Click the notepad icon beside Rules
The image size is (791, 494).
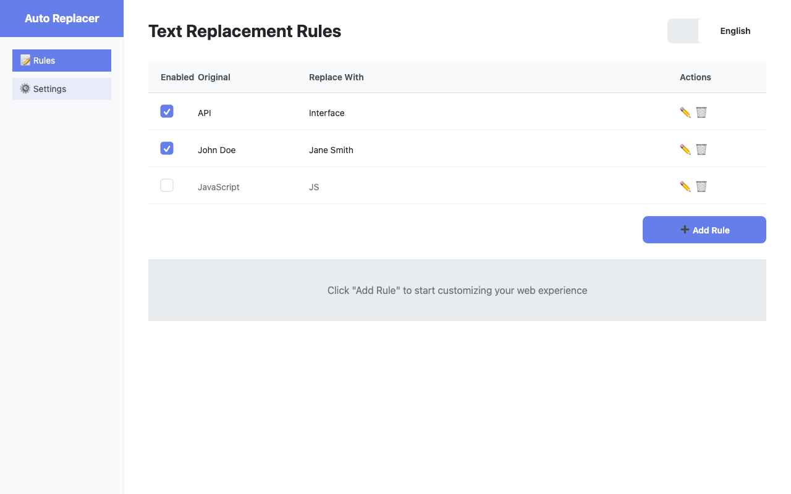point(25,61)
